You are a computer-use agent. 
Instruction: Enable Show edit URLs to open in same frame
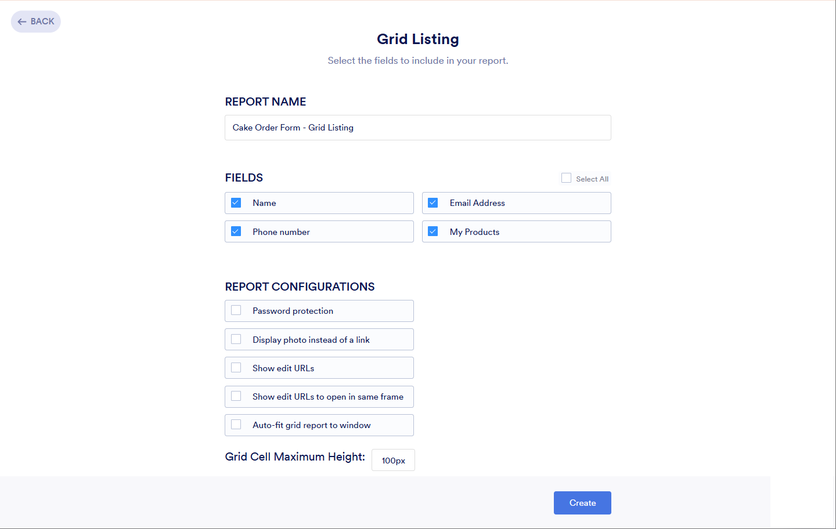pyautogui.click(x=236, y=396)
